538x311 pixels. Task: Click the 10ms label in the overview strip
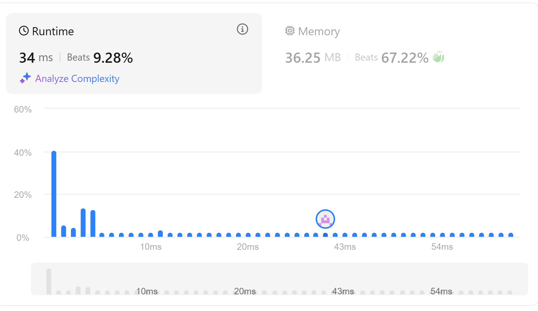[x=147, y=291]
